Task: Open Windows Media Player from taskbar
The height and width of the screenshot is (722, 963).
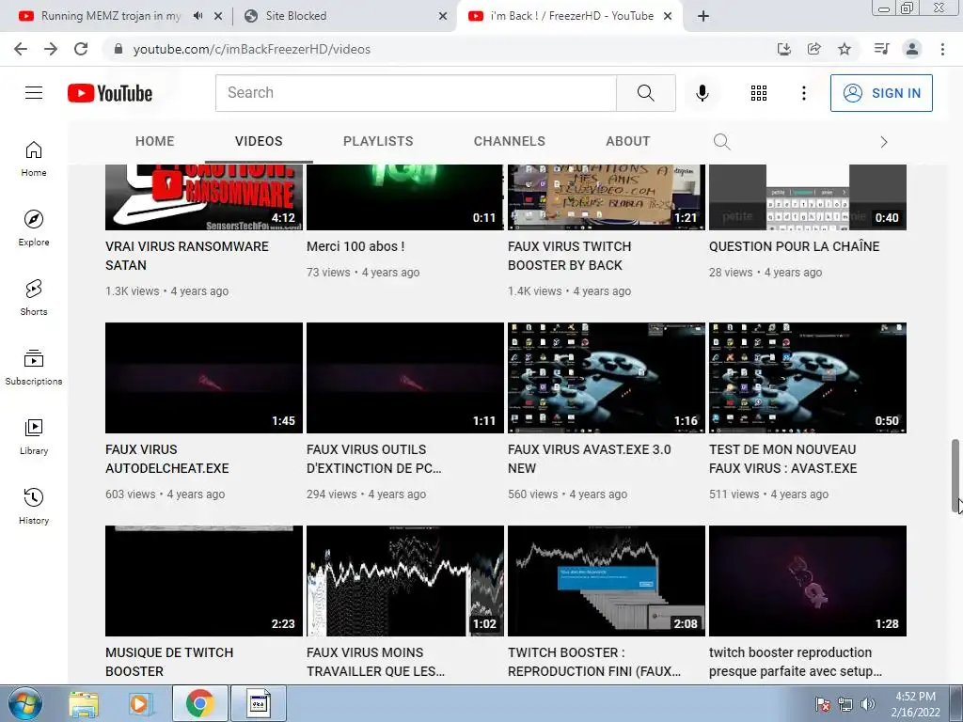Action: 139,703
